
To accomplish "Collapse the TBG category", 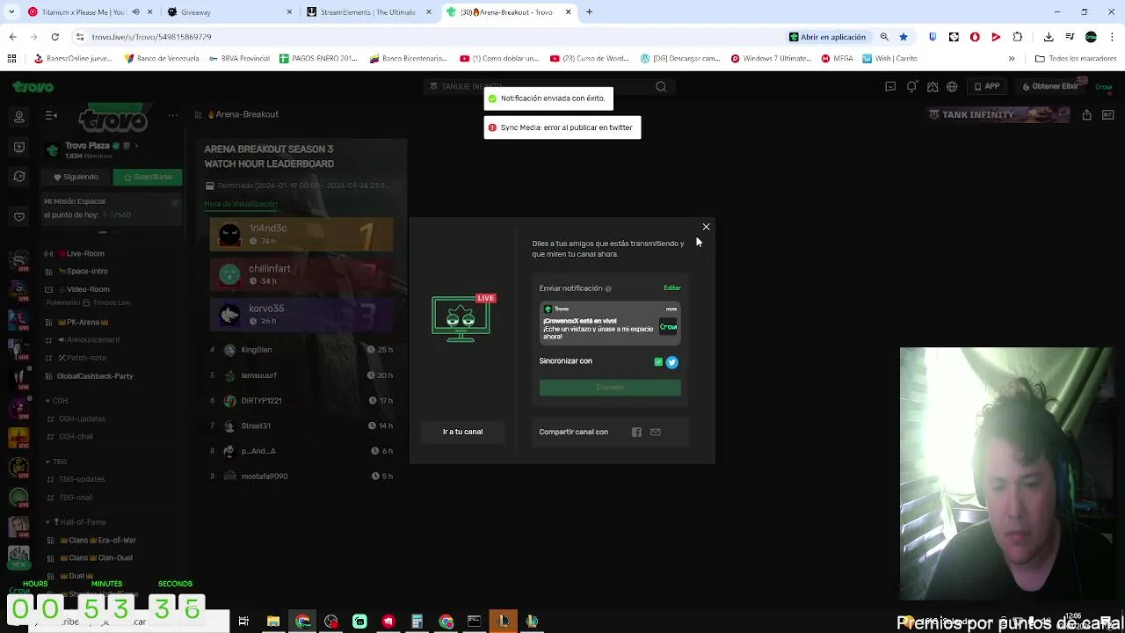I will [57, 462].
